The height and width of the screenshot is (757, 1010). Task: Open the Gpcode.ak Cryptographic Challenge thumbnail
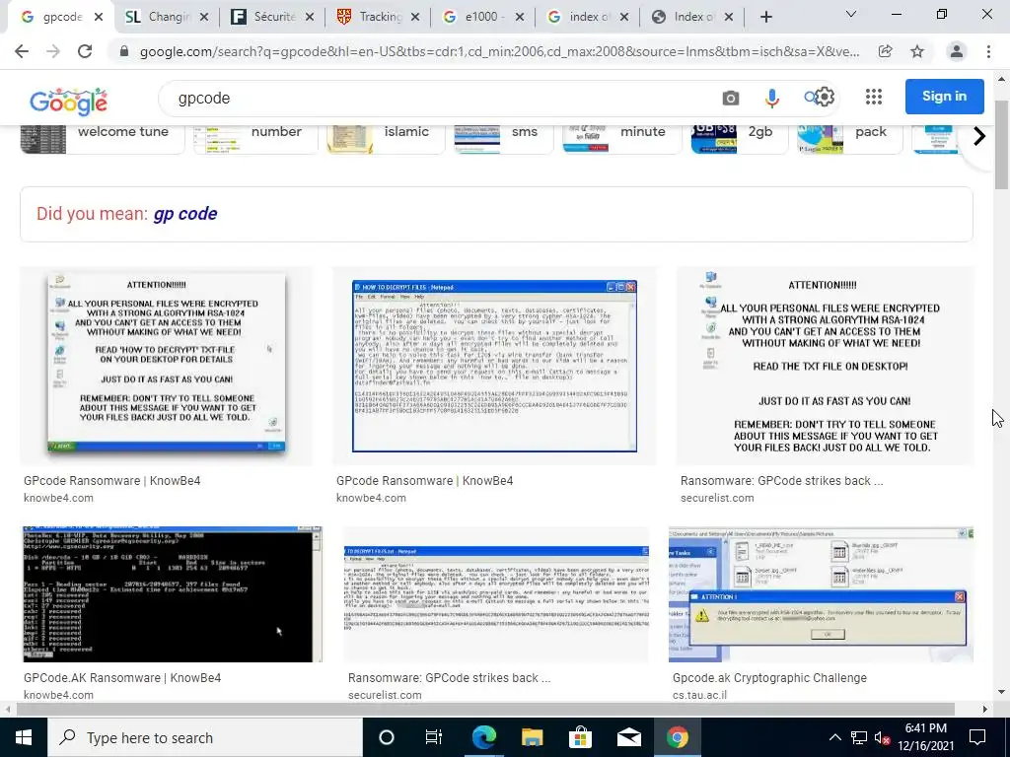click(822, 593)
